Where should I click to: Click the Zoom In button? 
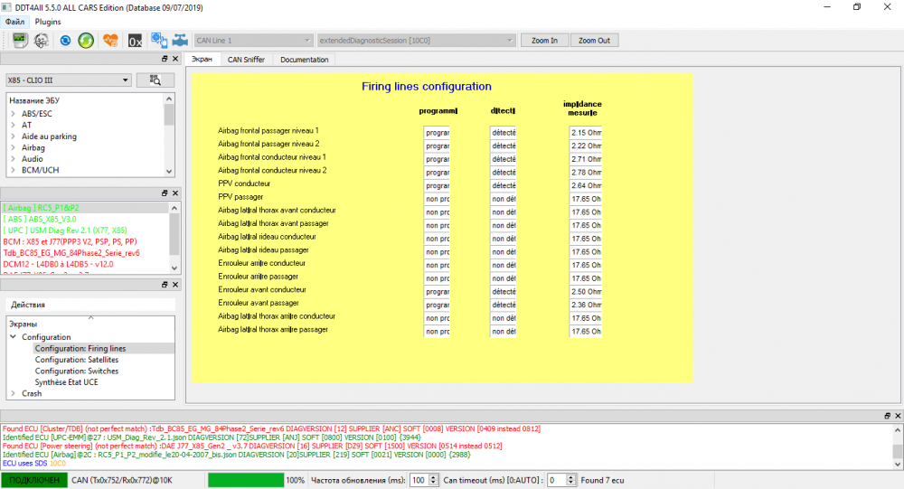[x=545, y=41]
